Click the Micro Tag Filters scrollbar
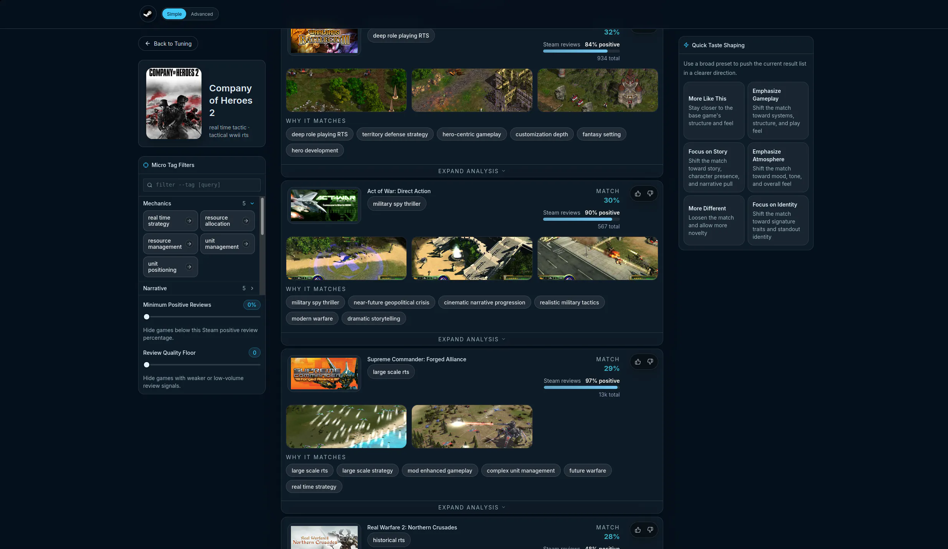The width and height of the screenshot is (948, 549). pyautogui.click(x=262, y=216)
